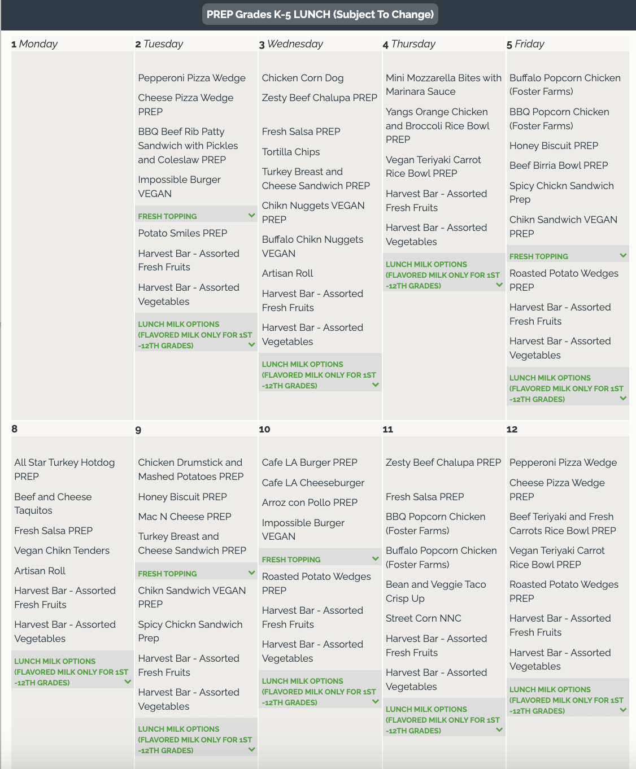Open day 11 Lunch Milk Options chevron
This screenshot has width=636, height=769.
(499, 730)
